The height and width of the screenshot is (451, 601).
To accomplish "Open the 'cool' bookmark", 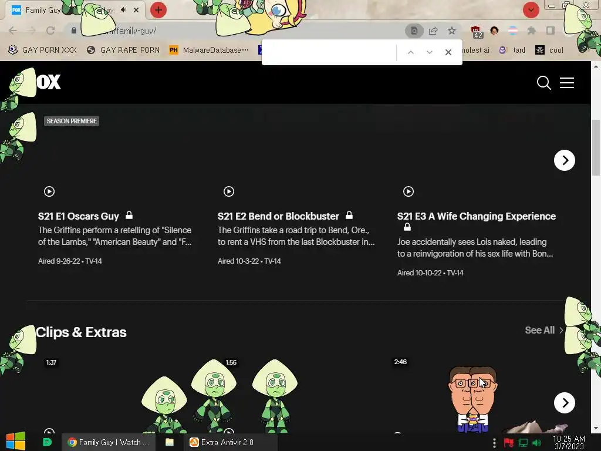I will pyautogui.click(x=549, y=50).
